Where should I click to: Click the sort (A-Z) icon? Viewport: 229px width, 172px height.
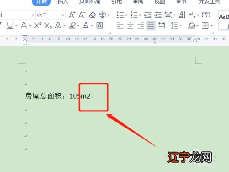(x=182, y=15)
